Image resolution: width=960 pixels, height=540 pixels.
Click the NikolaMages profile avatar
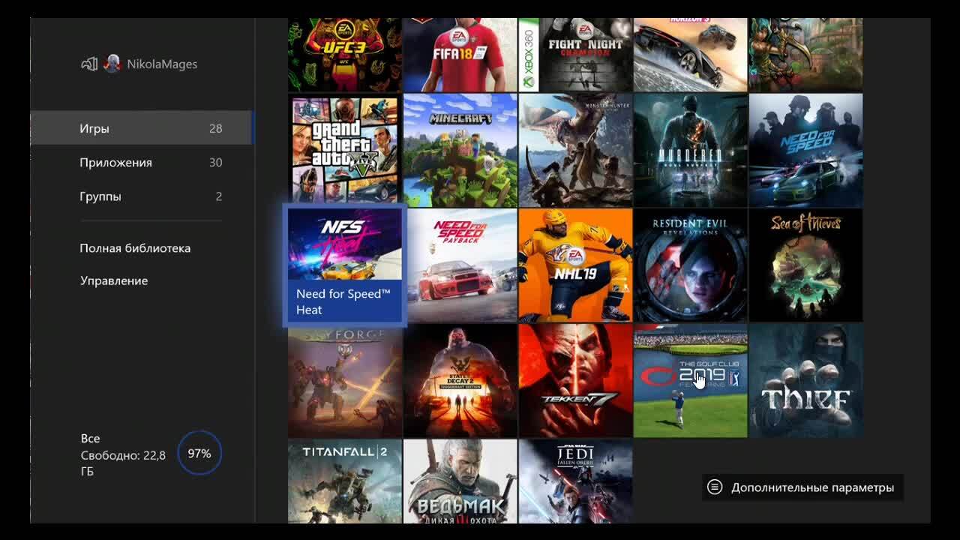112,64
